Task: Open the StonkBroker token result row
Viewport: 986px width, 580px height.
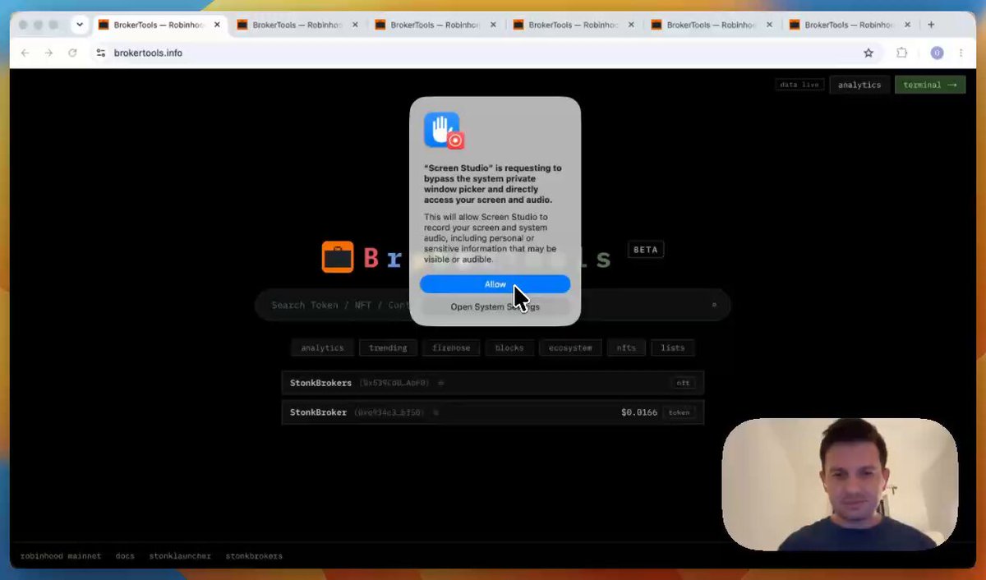Action: tap(493, 412)
